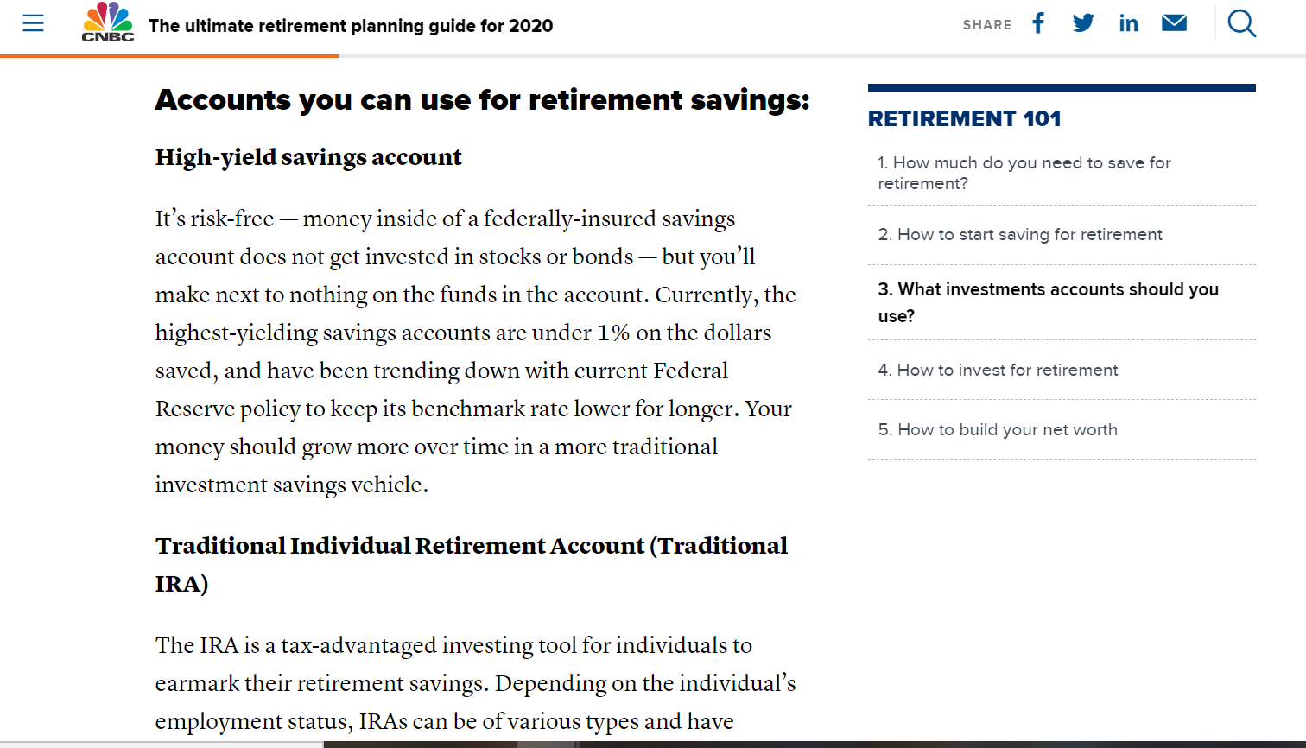Click the header article title text

tap(351, 26)
